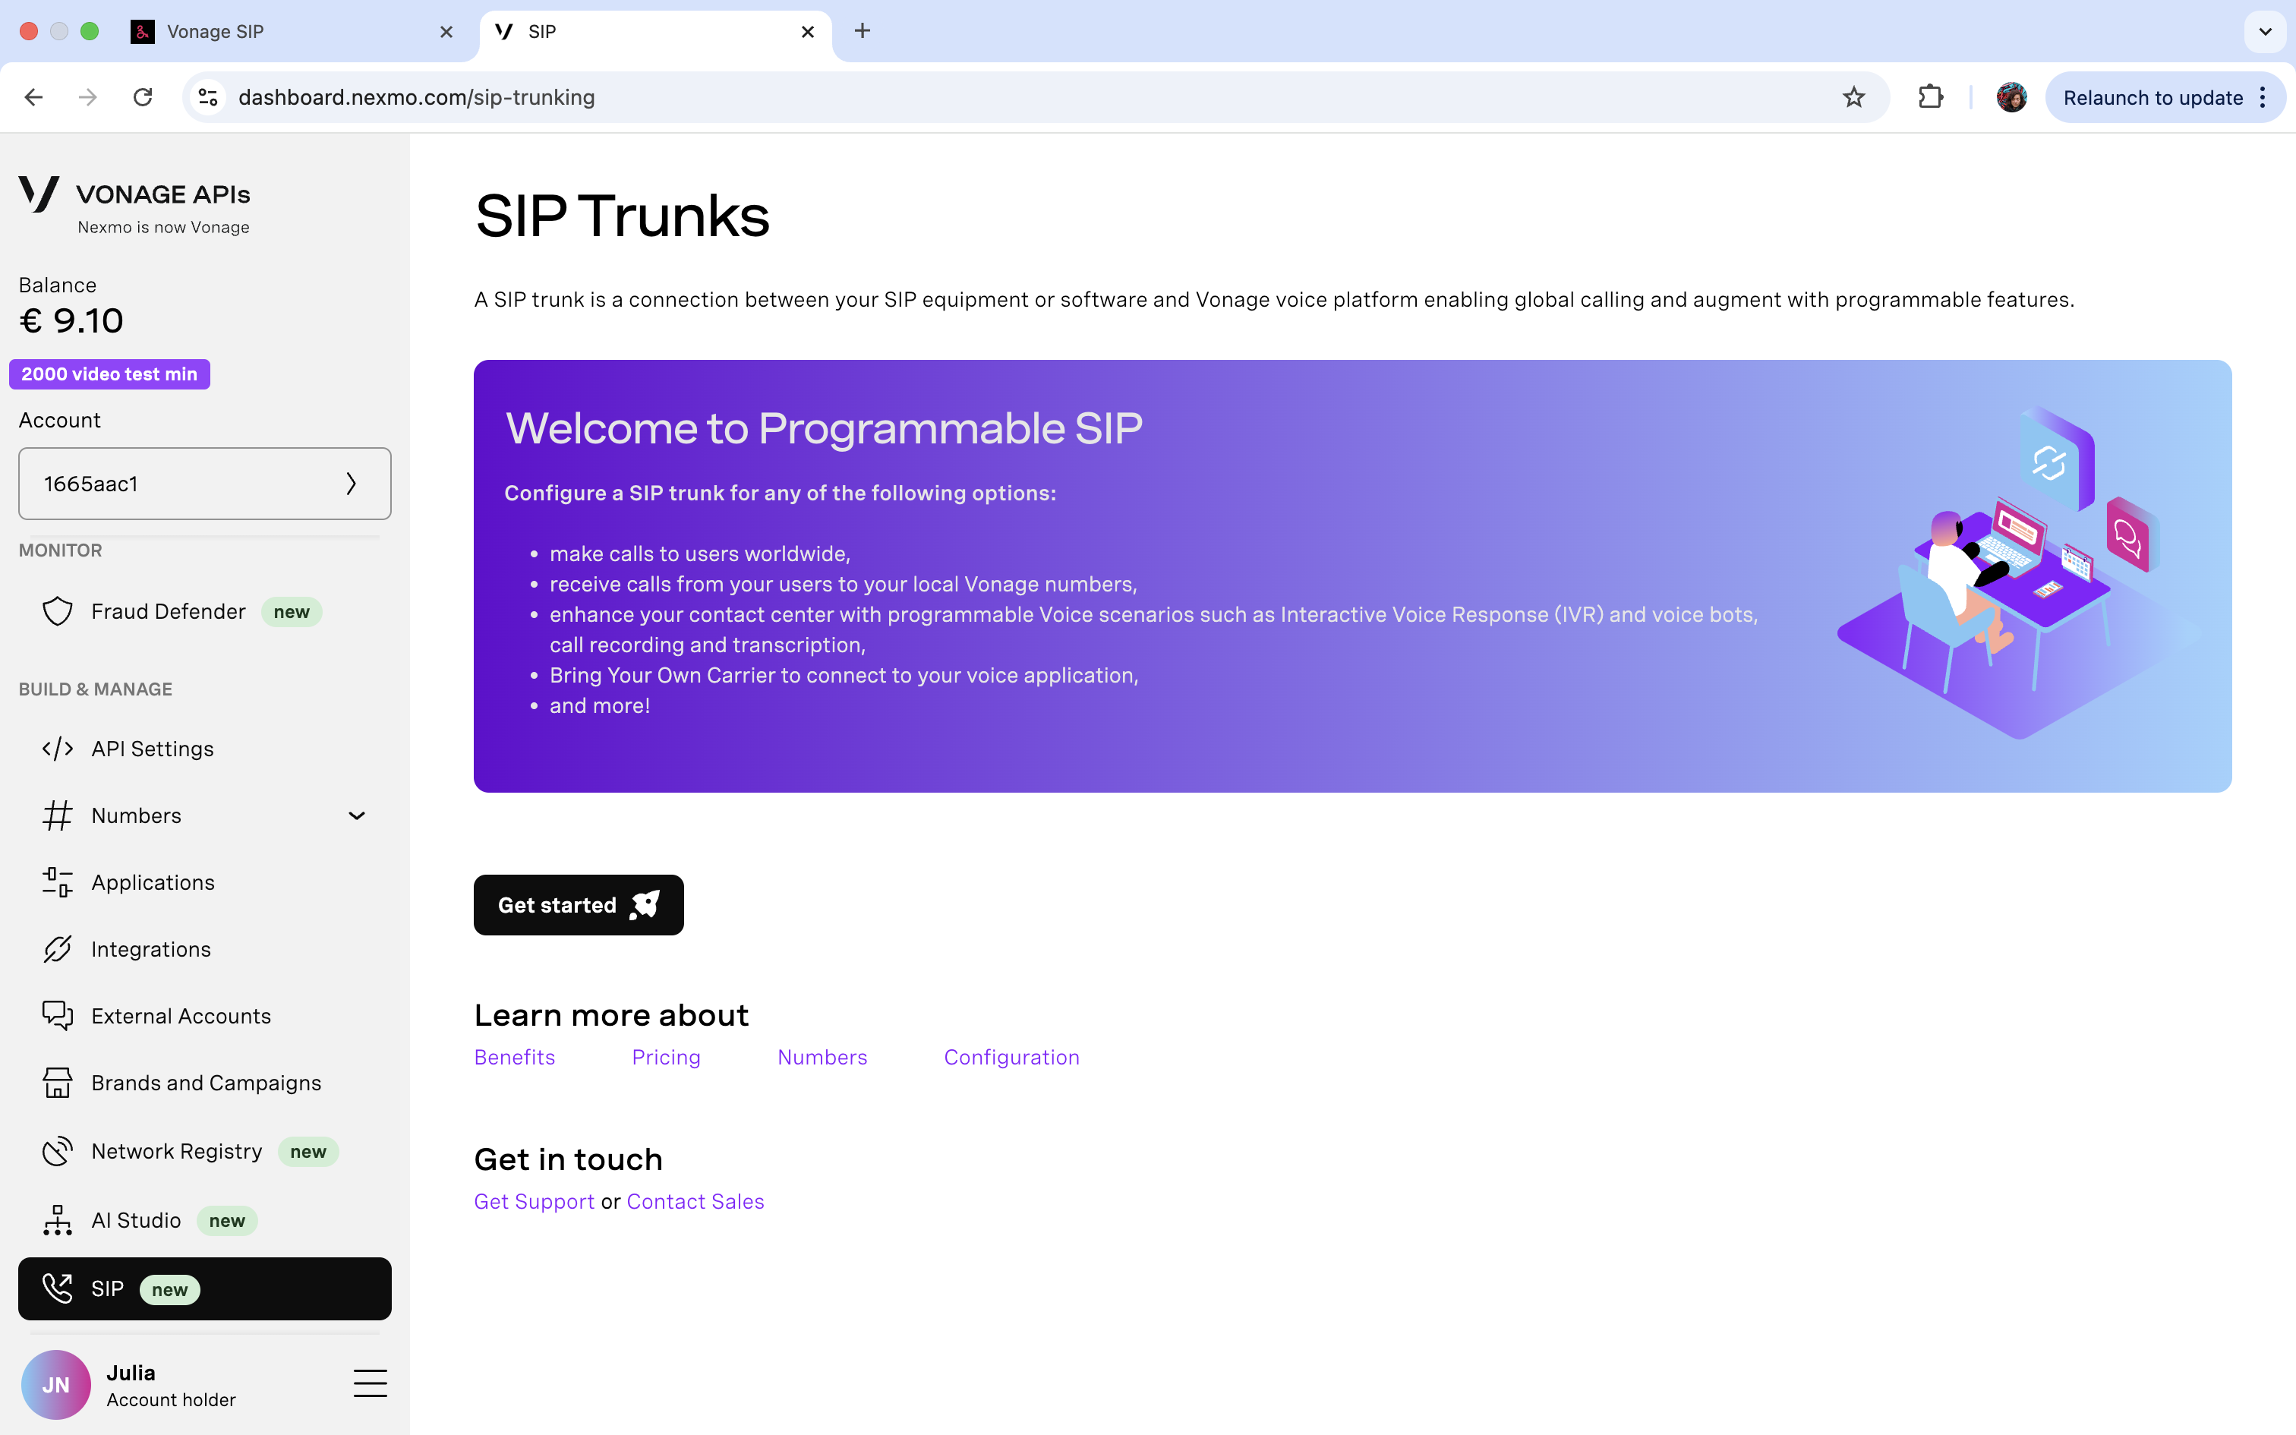Viewport: 2296px width, 1435px height.
Task: Click the browser address bar
Action: [x=949, y=97]
